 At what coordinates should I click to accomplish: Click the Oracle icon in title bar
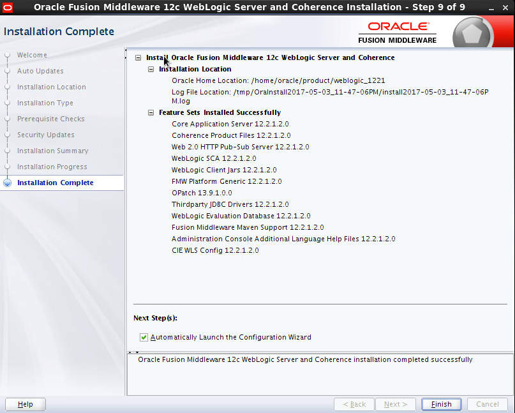pos(8,8)
